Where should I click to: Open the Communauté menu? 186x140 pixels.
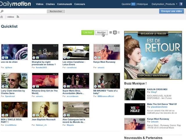click(65, 4)
